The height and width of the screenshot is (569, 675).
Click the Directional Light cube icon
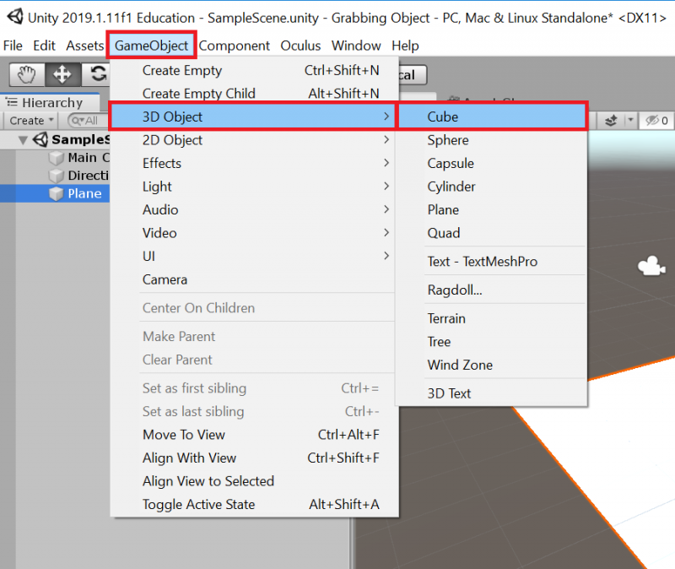[x=56, y=176]
